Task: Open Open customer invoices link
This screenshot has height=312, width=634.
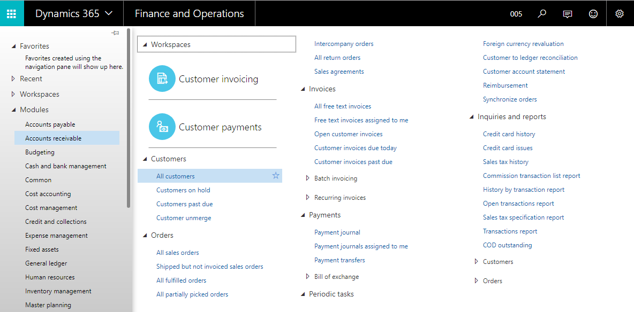Action: (x=349, y=134)
